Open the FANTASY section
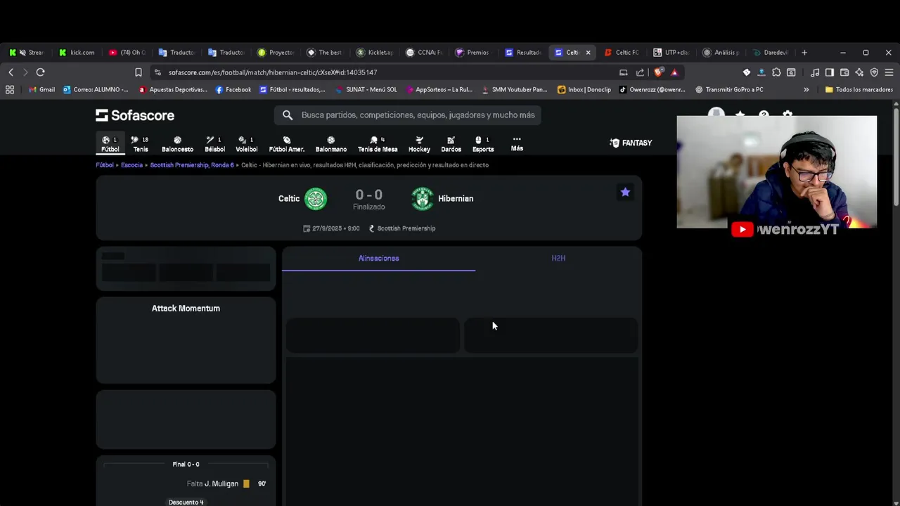 pyautogui.click(x=631, y=143)
